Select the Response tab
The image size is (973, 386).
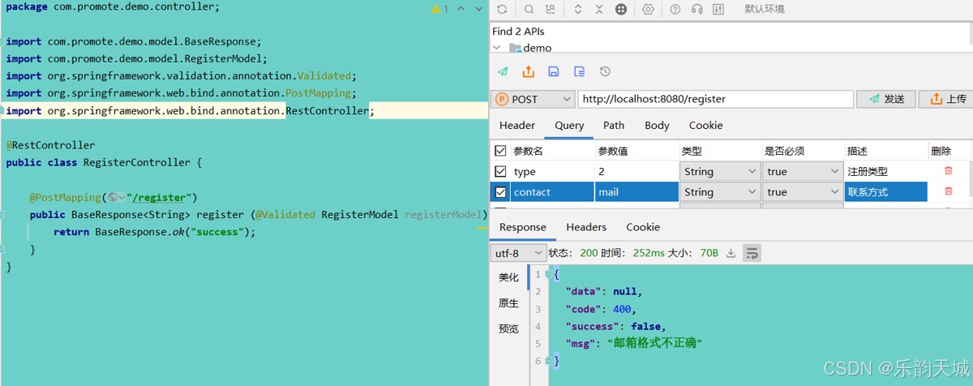coord(522,227)
